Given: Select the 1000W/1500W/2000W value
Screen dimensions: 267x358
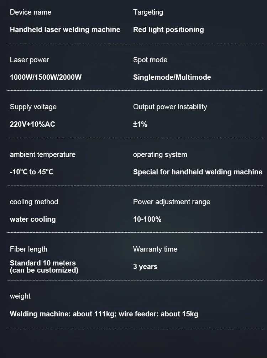Looking at the screenshot, I should (x=46, y=77).
